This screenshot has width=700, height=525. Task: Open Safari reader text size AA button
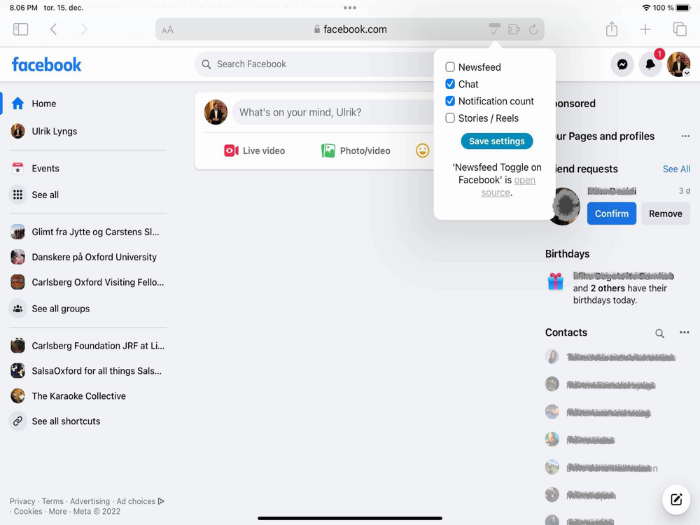point(167,30)
